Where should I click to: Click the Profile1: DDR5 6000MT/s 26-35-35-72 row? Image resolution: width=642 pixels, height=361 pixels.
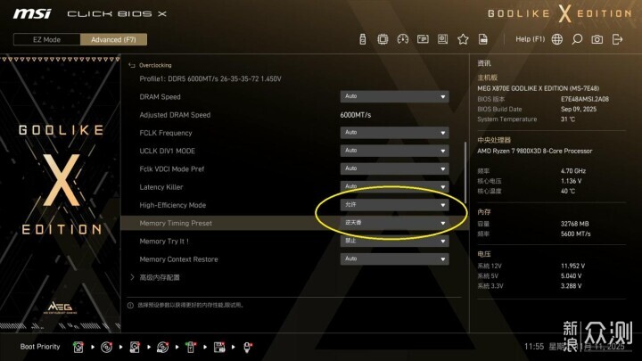pyautogui.click(x=210, y=79)
